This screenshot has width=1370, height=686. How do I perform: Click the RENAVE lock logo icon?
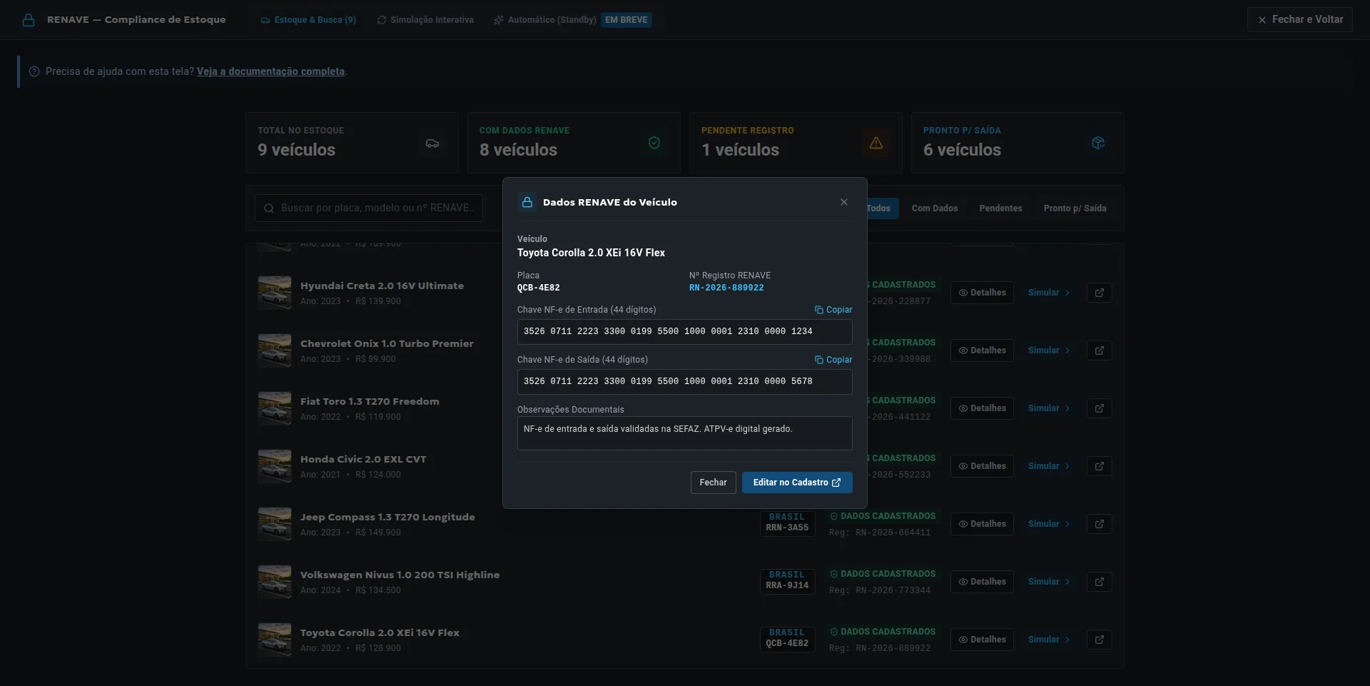point(29,20)
